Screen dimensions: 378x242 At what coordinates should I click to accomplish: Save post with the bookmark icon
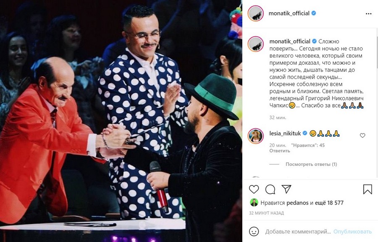pos(367,189)
